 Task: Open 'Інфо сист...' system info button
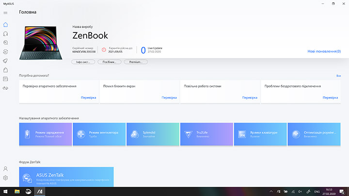pyautogui.click(x=83, y=62)
